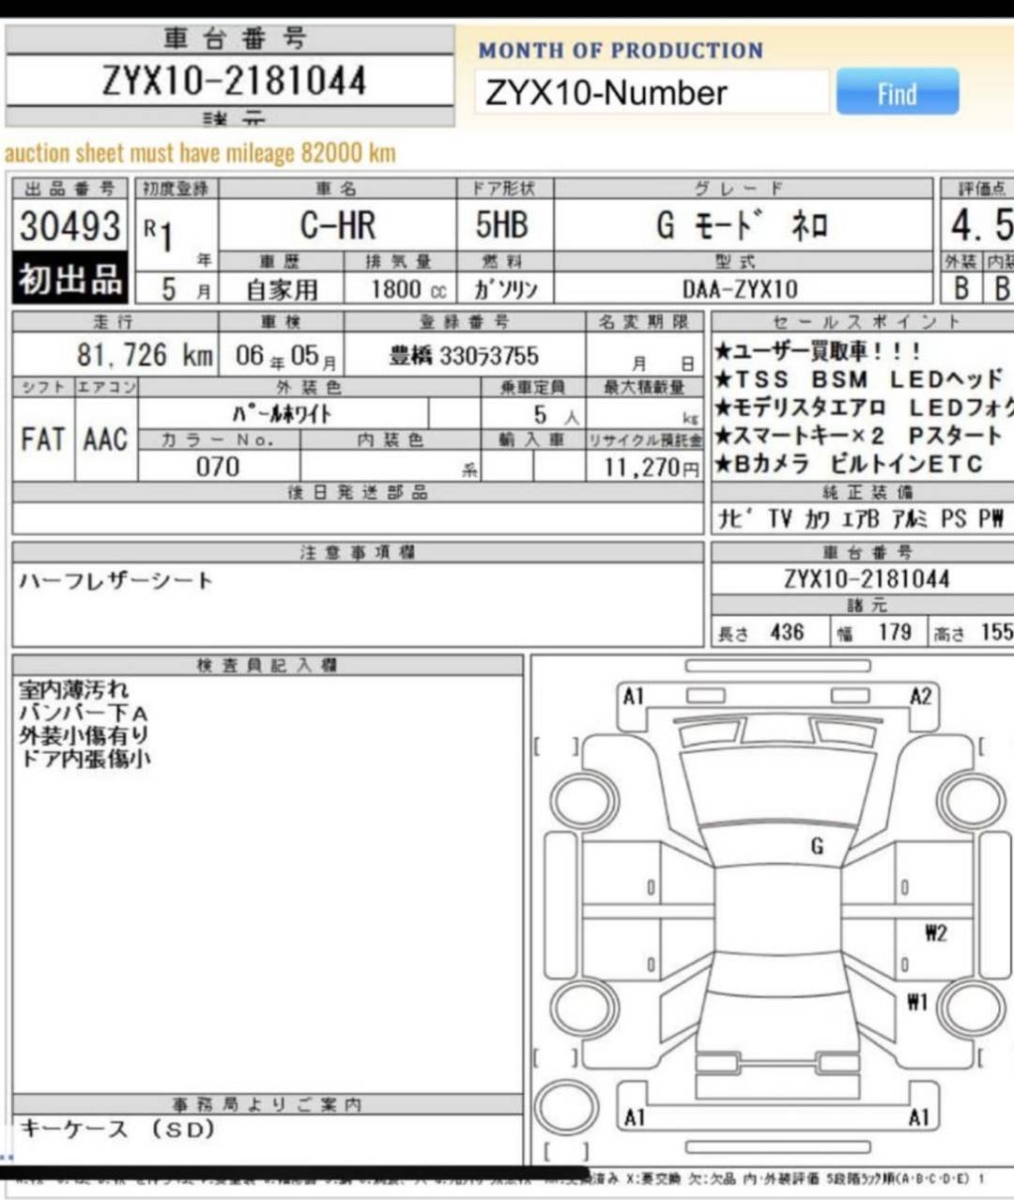
Task: Select the 1800 cc displacement value
Action: pos(408,289)
